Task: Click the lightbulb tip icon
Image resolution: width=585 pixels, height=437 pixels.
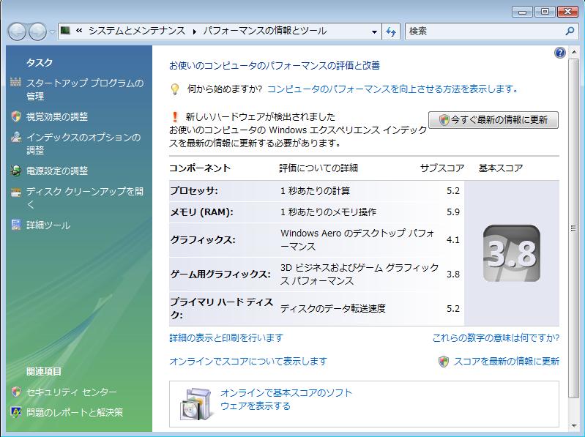Action: (x=175, y=89)
